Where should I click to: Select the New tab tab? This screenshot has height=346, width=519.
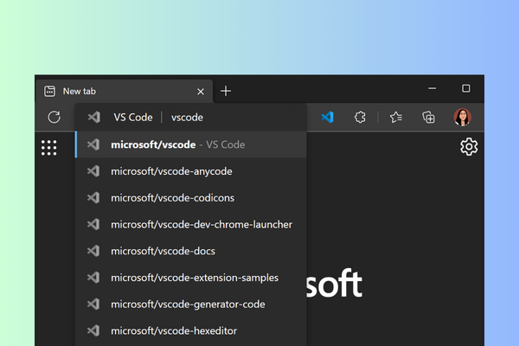[x=124, y=91]
